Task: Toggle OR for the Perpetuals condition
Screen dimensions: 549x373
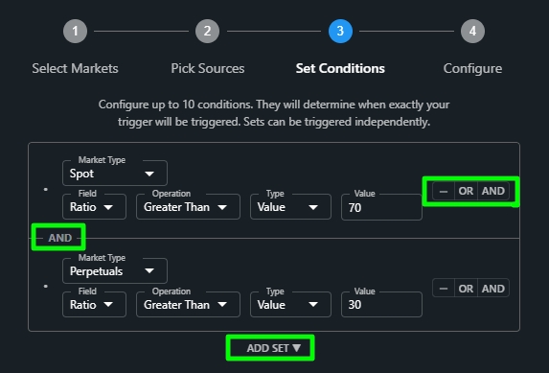Action: 466,289
